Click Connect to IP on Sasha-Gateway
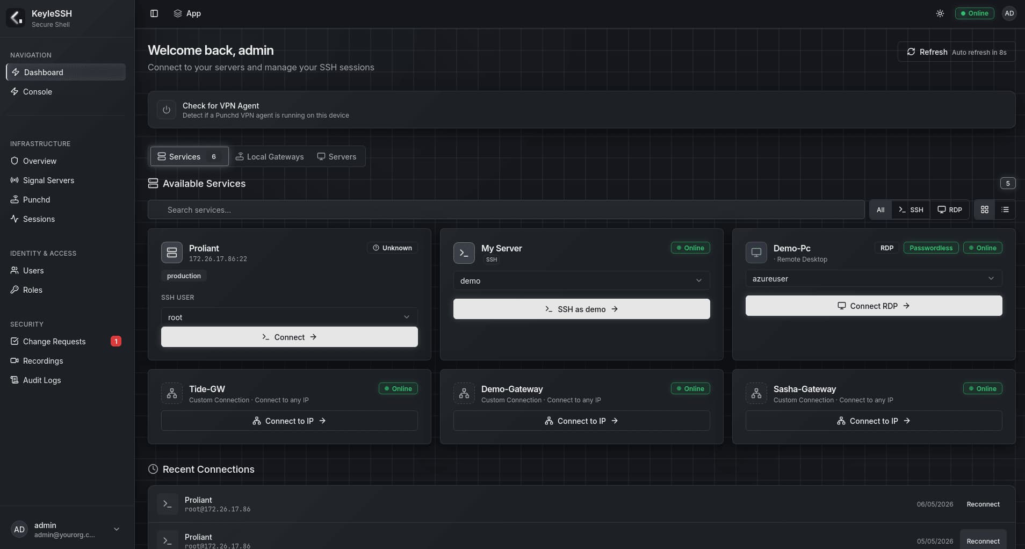The height and width of the screenshot is (549, 1025). tap(874, 421)
